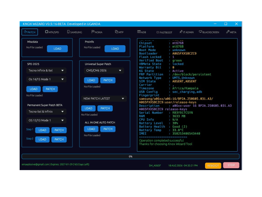The height and width of the screenshot is (197, 262).
Task: Open the META tab
Action: [x=231, y=32]
